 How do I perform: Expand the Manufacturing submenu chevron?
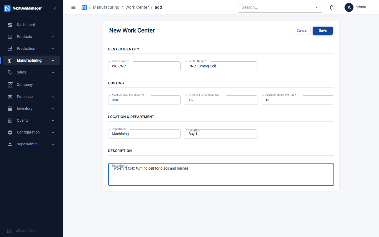tap(53, 61)
